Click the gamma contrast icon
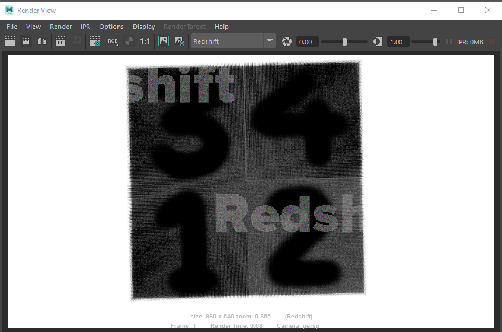Image resolution: width=502 pixels, height=332 pixels. pyautogui.click(x=378, y=41)
